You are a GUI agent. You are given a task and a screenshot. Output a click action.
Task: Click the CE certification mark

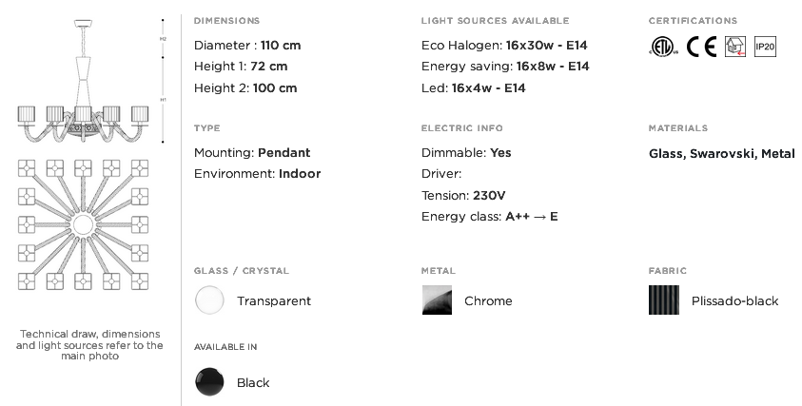701,47
